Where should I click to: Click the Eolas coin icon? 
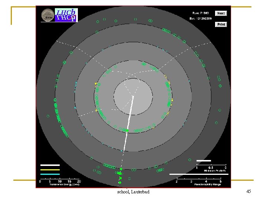[x=48, y=15]
